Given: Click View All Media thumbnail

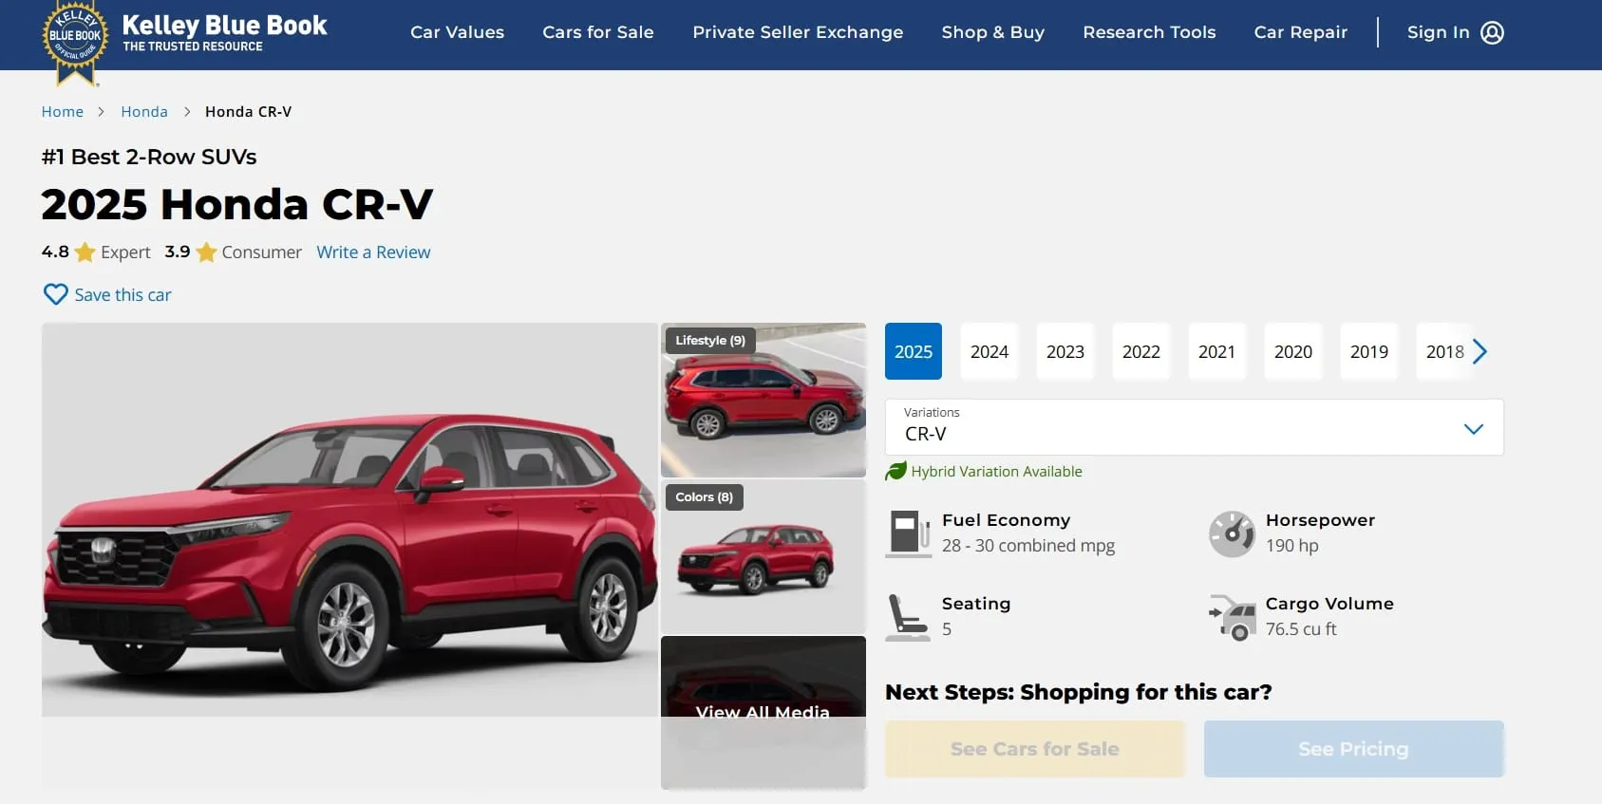Looking at the screenshot, I should click(763, 712).
